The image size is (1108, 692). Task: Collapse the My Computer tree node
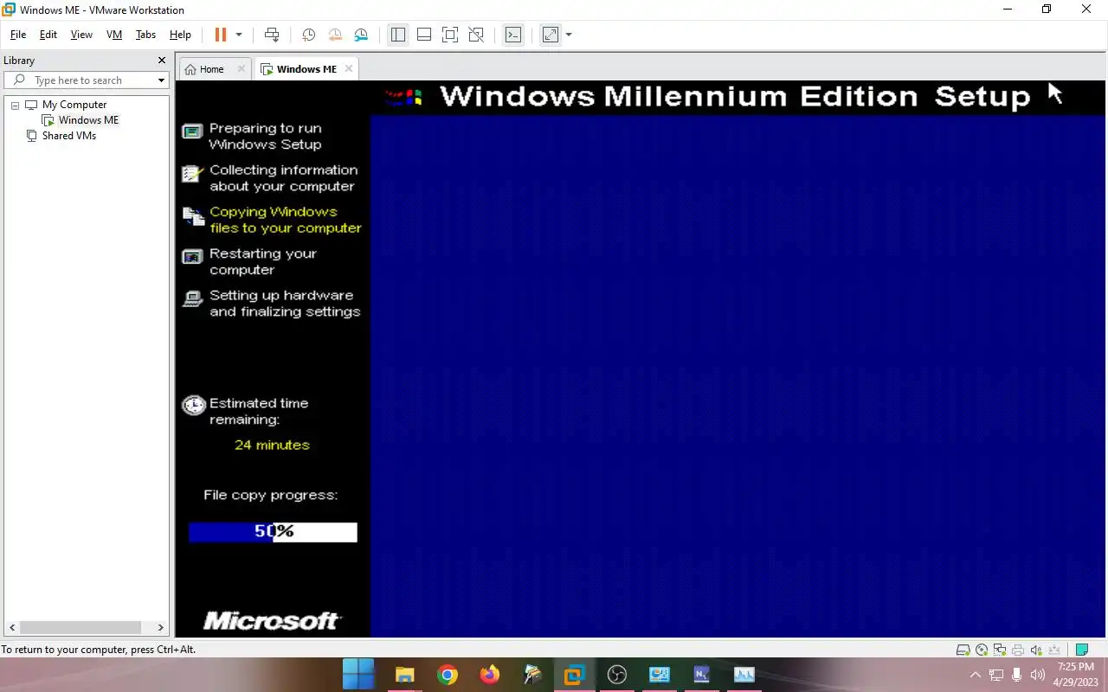(15, 105)
